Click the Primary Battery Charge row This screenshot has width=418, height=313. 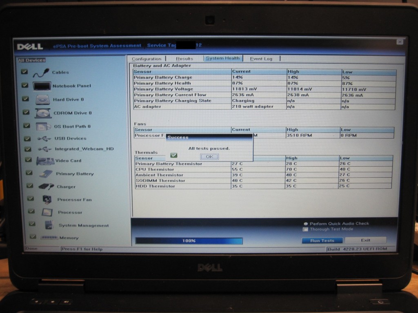point(264,77)
